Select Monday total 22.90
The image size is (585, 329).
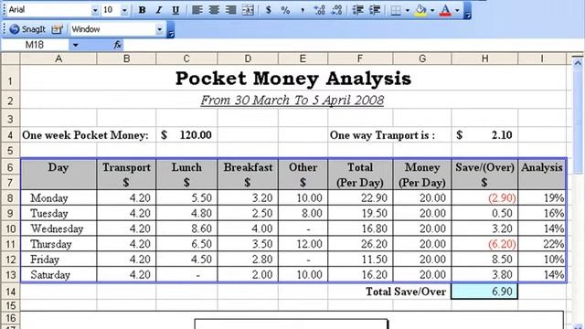360,198
